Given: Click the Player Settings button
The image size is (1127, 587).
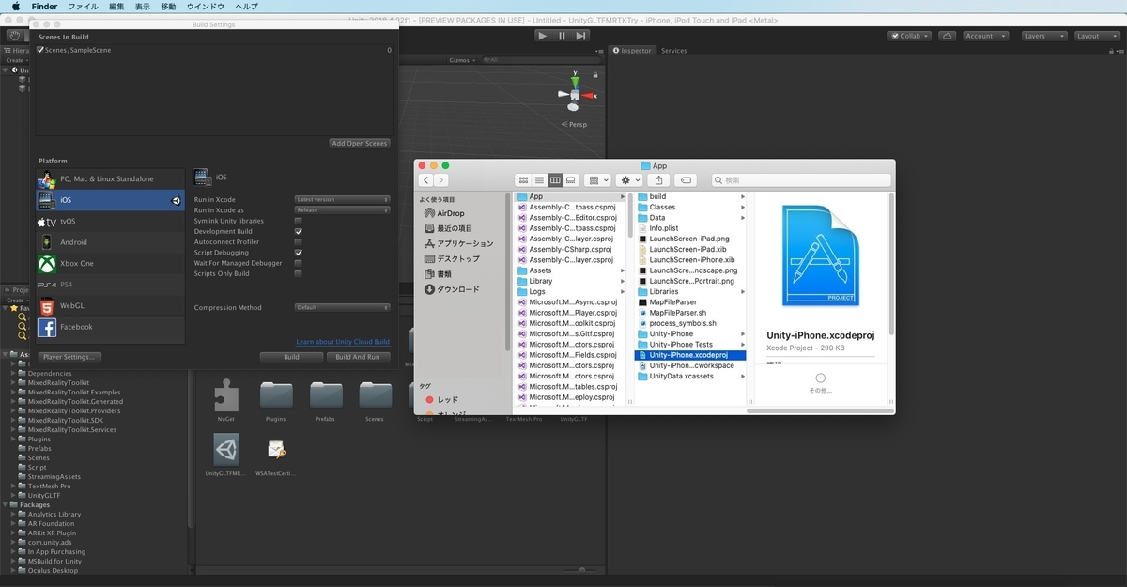Looking at the screenshot, I should point(70,357).
